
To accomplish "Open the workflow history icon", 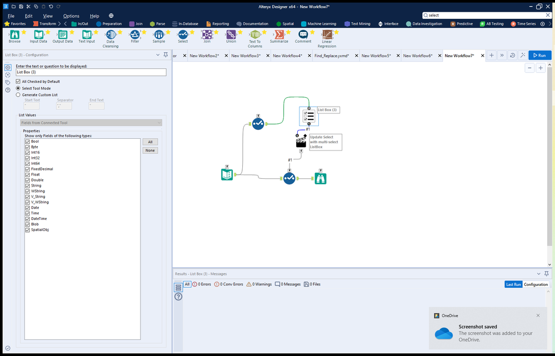I will click(x=512, y=56).
